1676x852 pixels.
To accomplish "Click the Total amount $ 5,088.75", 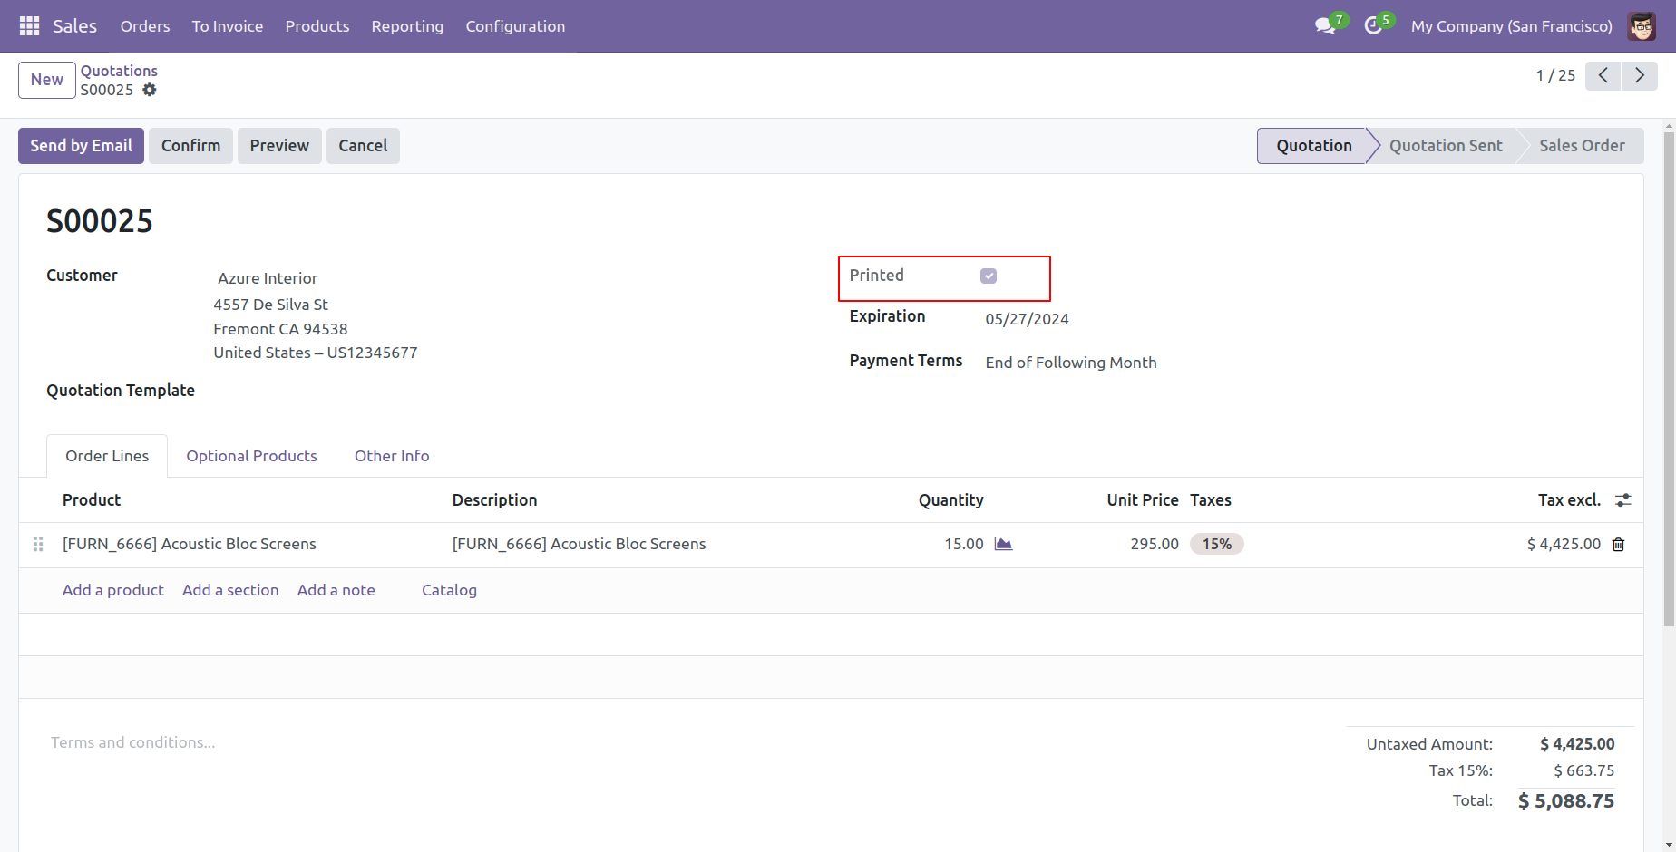I will [x=1565, y=801].
